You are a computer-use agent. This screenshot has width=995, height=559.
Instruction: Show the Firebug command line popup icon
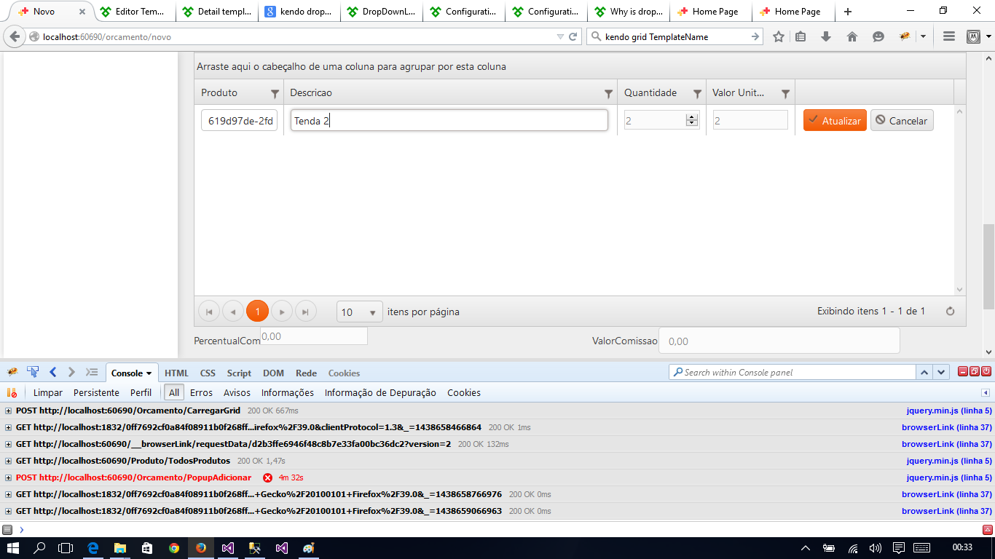point(92,372)
